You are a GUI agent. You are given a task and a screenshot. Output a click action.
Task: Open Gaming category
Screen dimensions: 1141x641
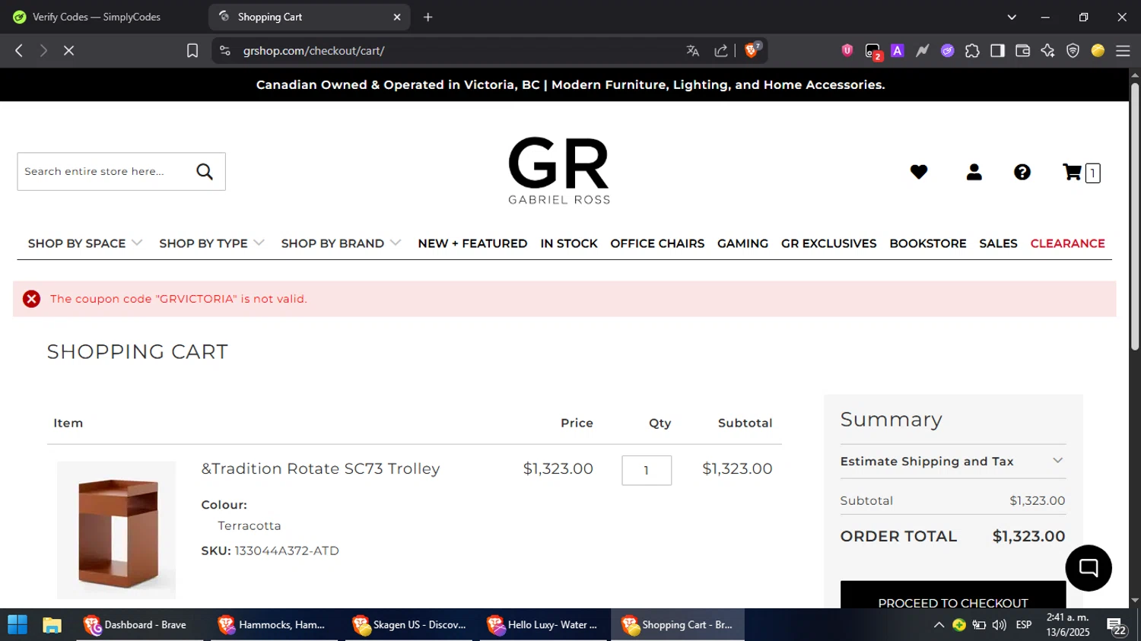click(742, 243)
